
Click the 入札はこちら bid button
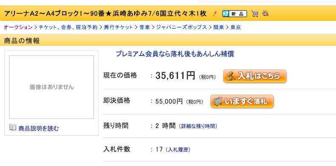[x=255, y=76]
